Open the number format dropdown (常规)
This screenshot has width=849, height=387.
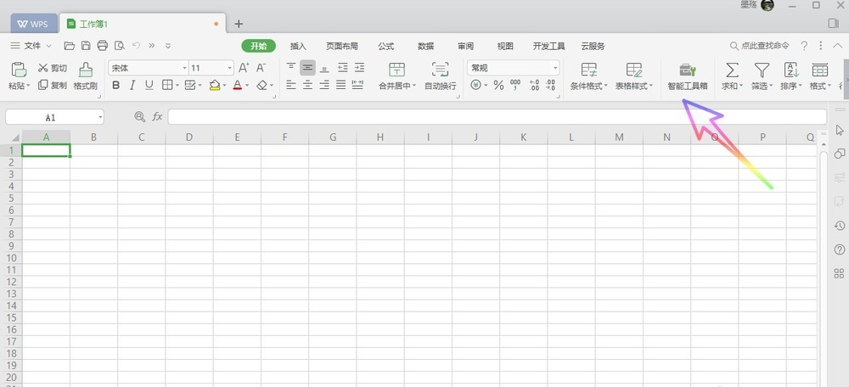pos(555,68)
